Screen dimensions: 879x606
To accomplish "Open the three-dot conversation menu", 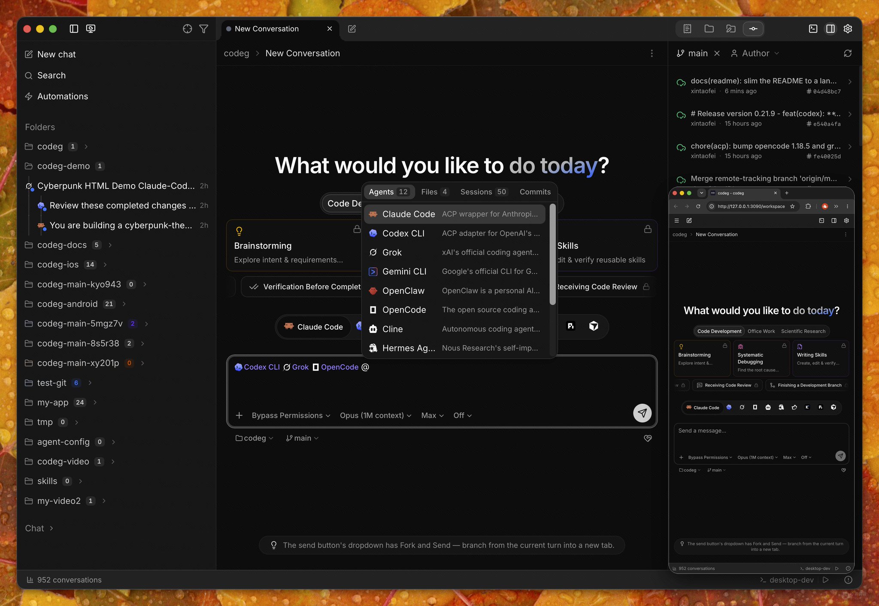I will coord(652,53).
